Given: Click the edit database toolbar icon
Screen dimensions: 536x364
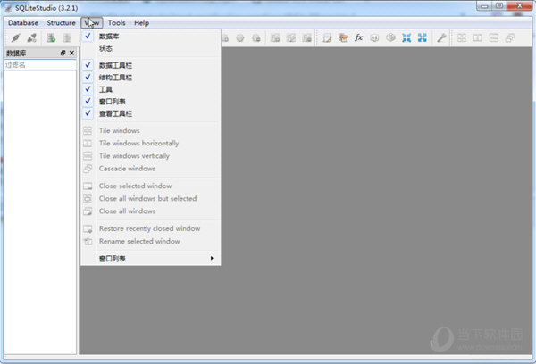Looking at the screenshot, I should [67, 37].
